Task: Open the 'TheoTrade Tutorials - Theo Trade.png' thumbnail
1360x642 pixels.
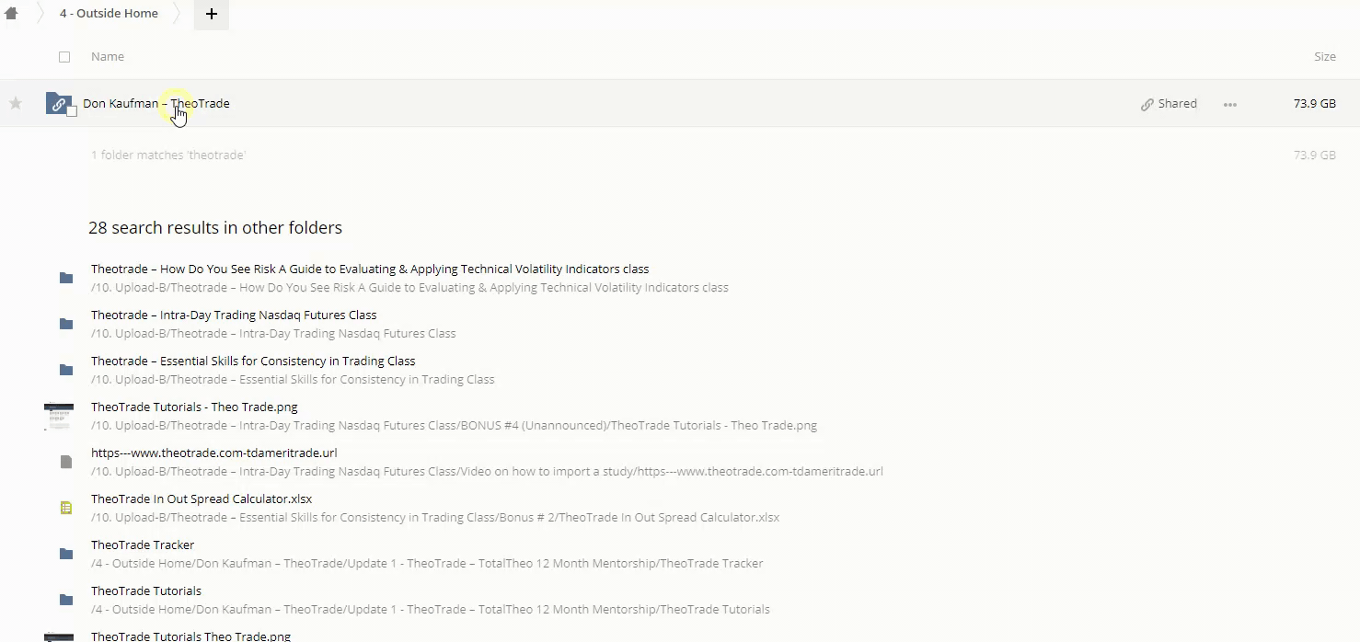Action: pyautogui.click(x=59, y=416)
